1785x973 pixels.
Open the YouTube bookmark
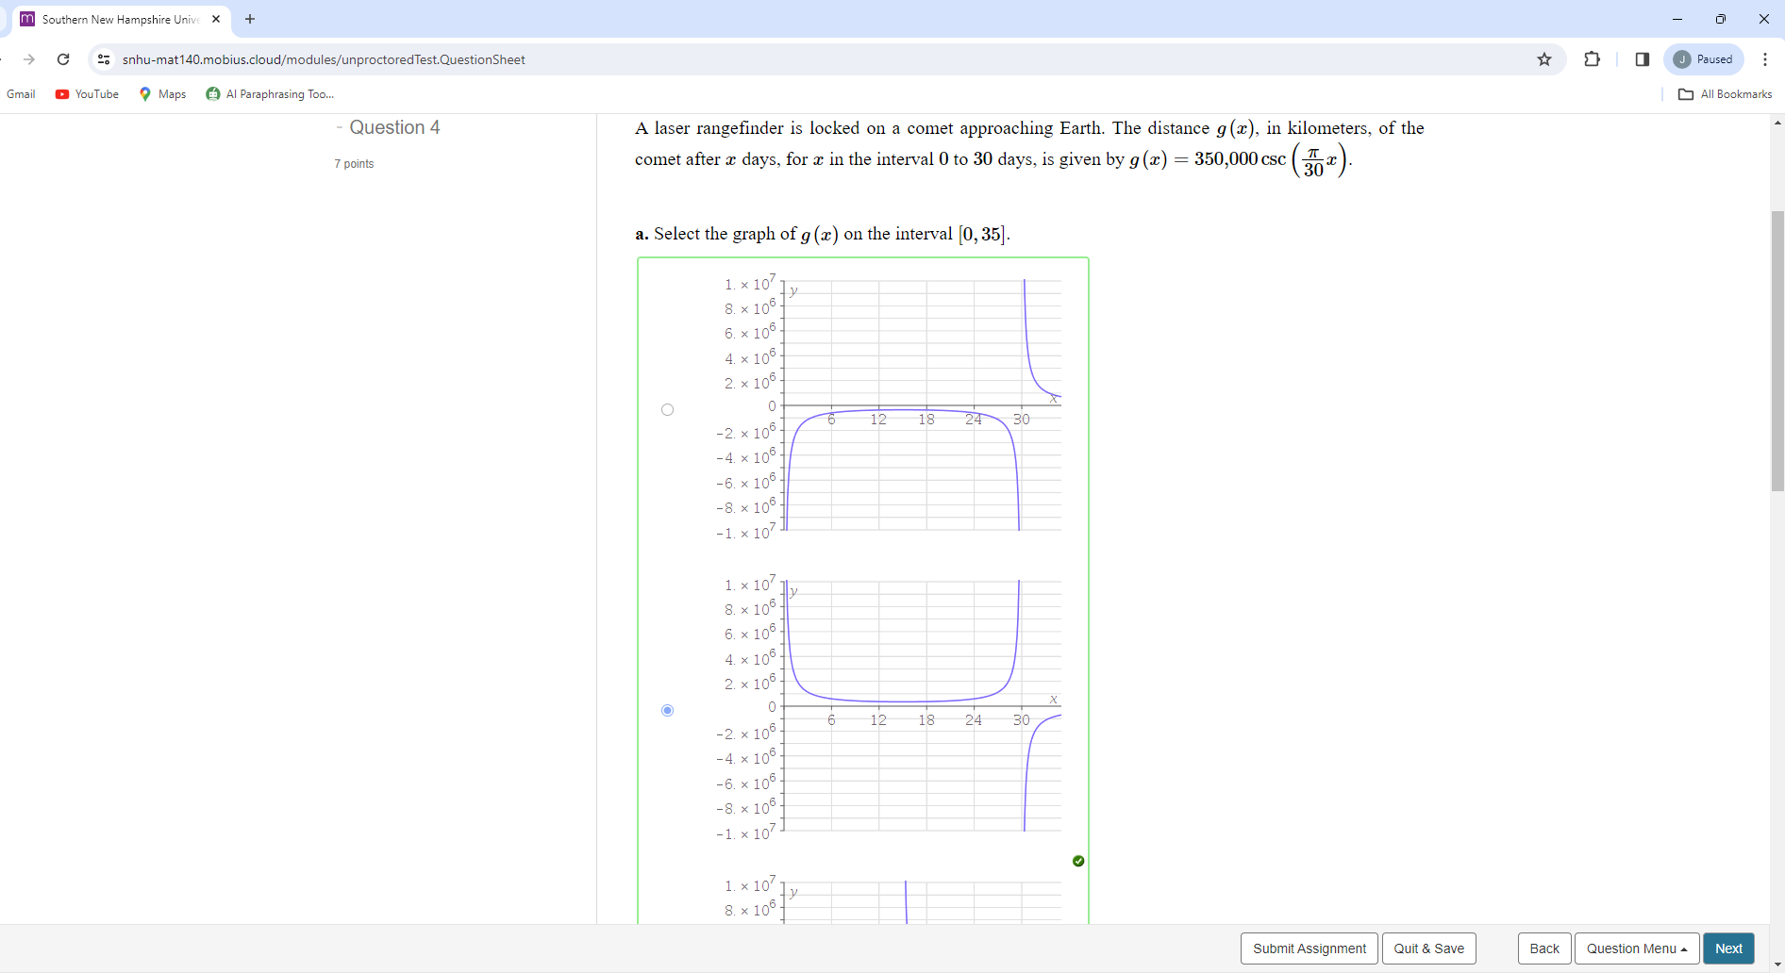(x=86, y=94)
